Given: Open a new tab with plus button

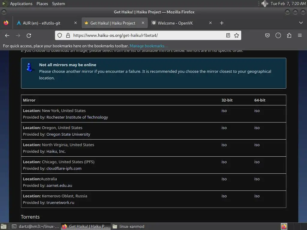Looking at the screenshot, I should [x=222, y=23].
